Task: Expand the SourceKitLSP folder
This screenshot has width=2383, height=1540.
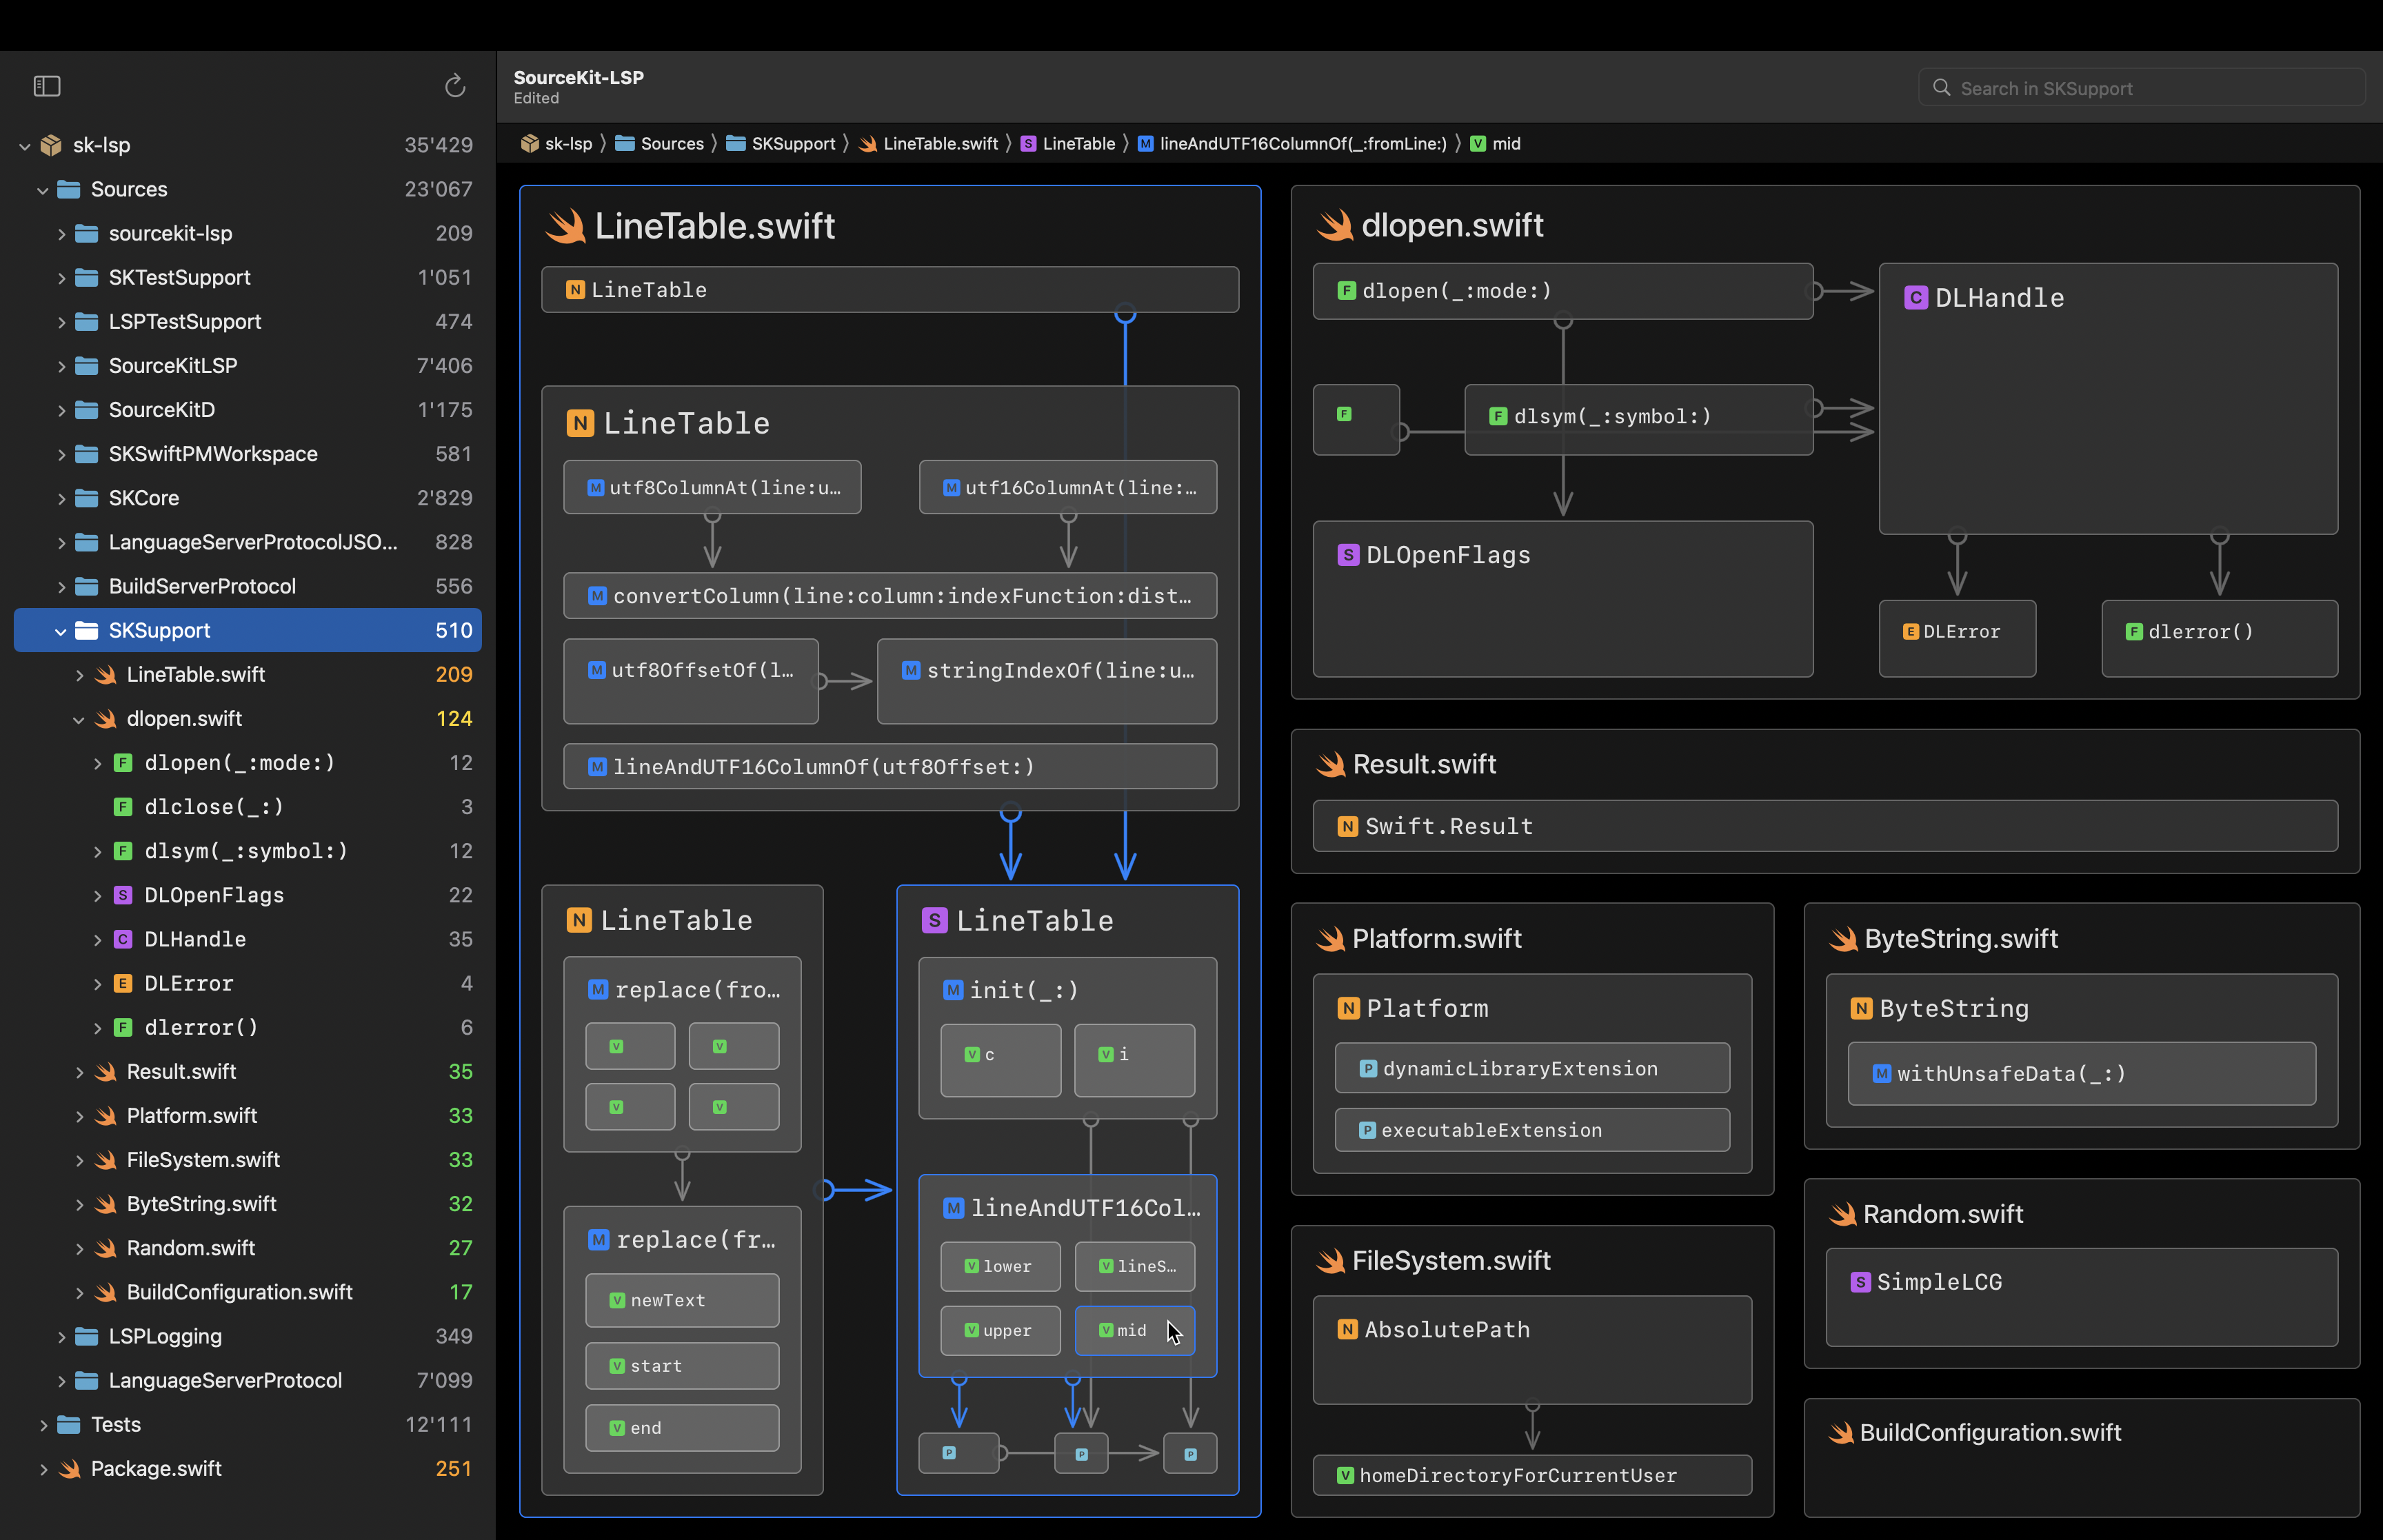Action: [61, 366]
